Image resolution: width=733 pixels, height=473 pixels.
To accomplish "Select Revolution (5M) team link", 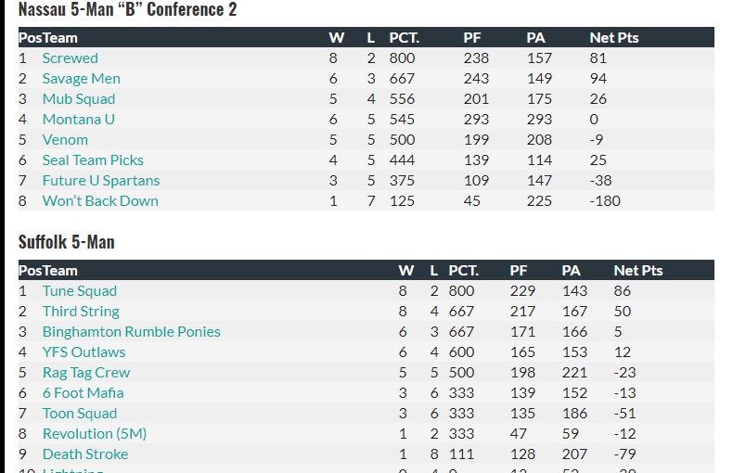I will point(95,433).
